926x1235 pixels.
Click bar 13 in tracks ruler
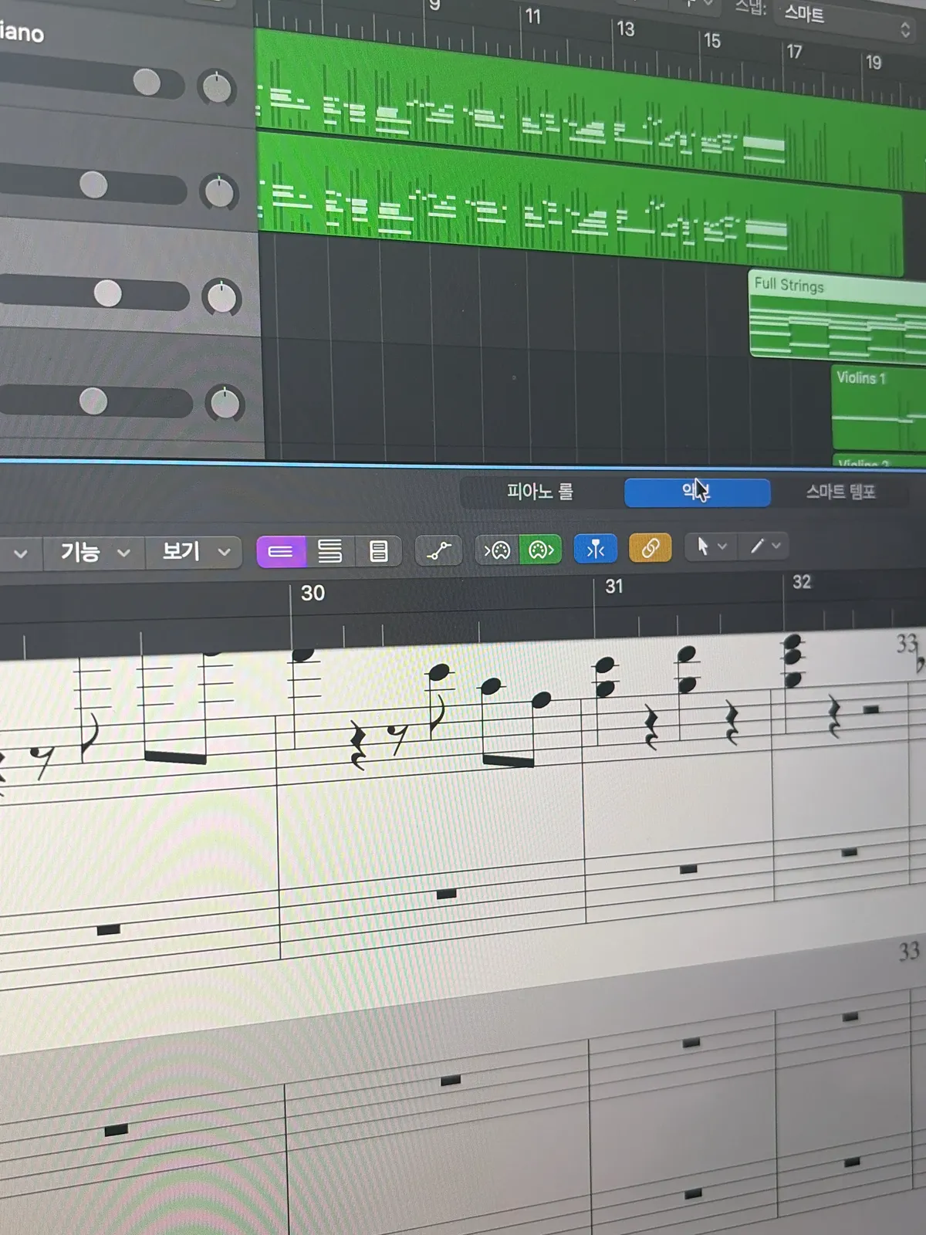(x=625, y=29)
